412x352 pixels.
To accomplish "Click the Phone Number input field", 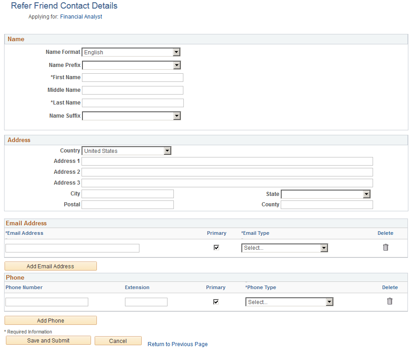I will click(x=47, y=302).
